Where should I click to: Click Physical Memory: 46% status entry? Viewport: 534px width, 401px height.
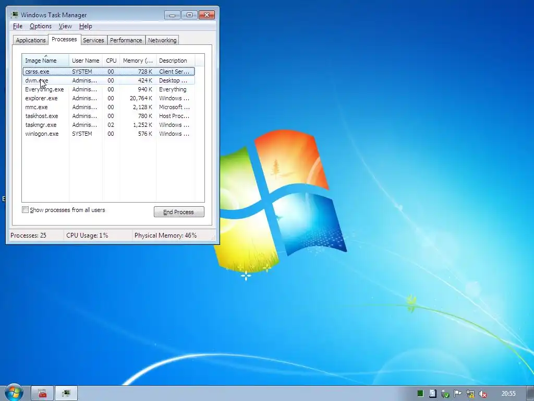[165, 235]
